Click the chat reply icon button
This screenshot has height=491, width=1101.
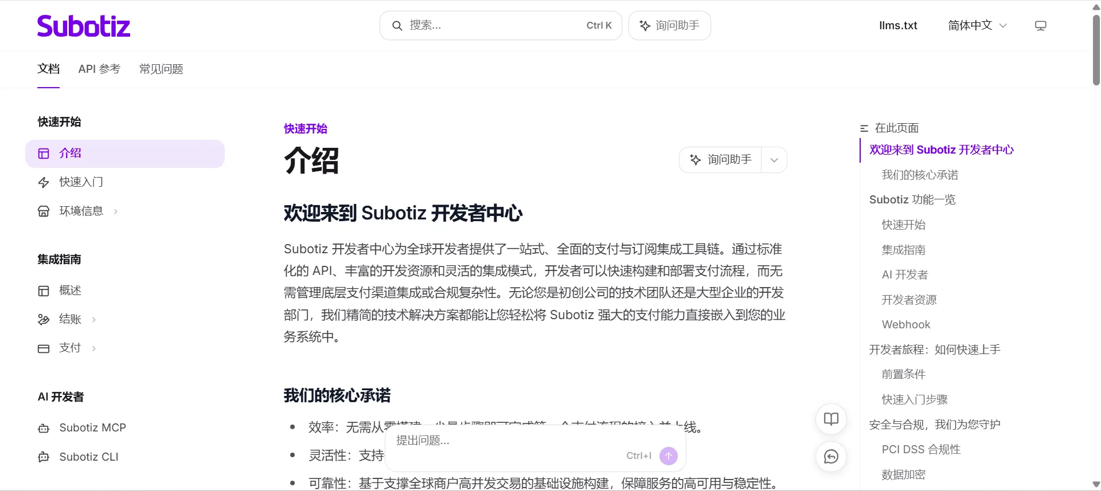tap(831, 457)
